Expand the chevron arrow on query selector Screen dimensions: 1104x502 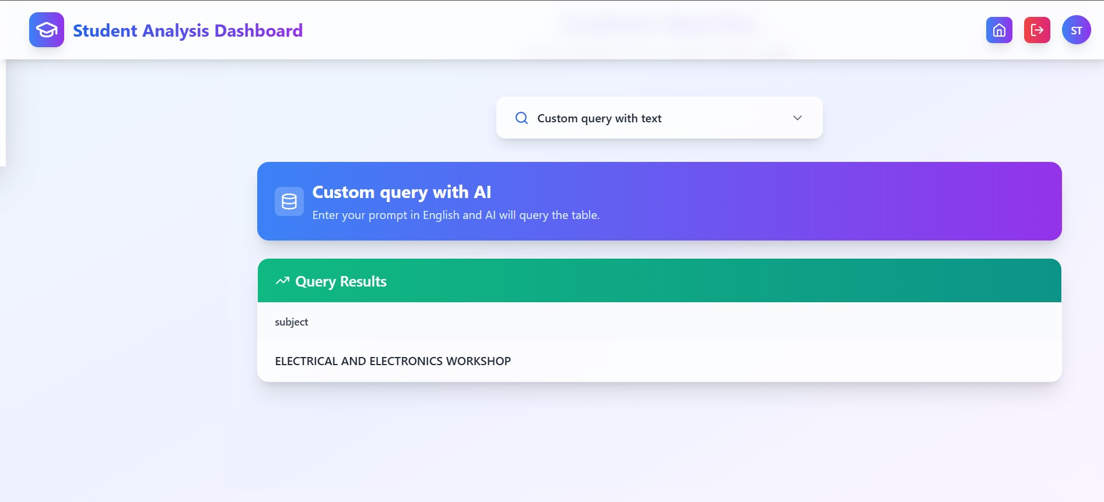click(797, 118)
